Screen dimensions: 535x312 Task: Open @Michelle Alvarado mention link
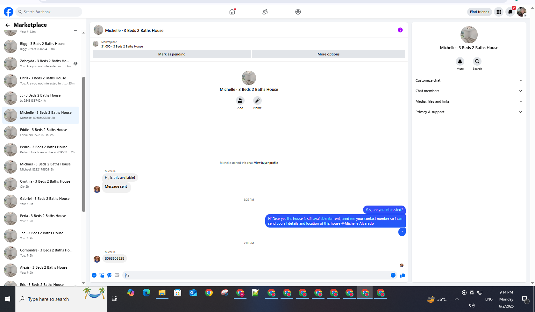click(358, 223)
